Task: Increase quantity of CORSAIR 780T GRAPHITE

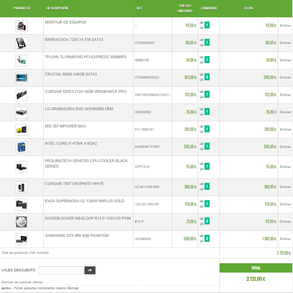Action: (201, 184)
